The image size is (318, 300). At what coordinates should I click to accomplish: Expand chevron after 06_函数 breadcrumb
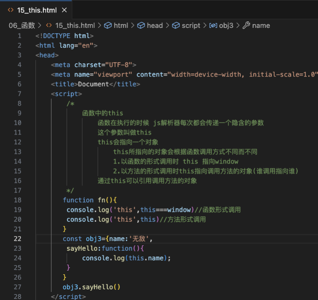click(x=40, y=26)
